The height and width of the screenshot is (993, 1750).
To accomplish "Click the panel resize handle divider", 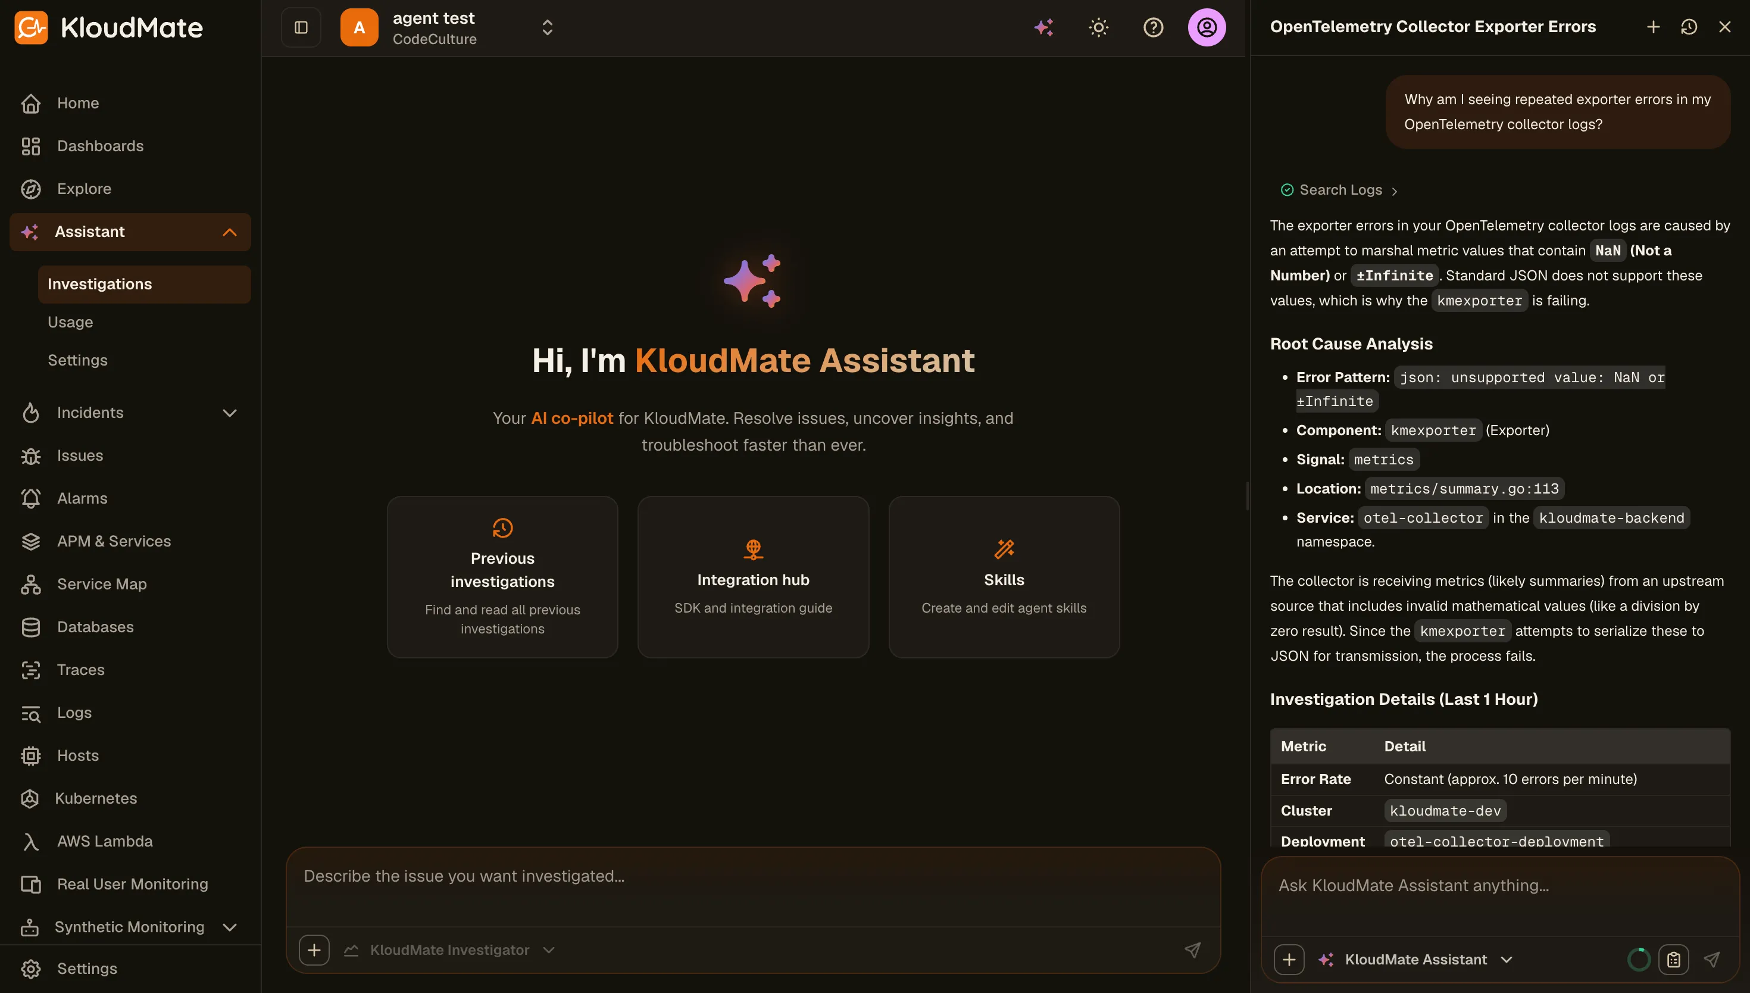I will pos(1248,496).
